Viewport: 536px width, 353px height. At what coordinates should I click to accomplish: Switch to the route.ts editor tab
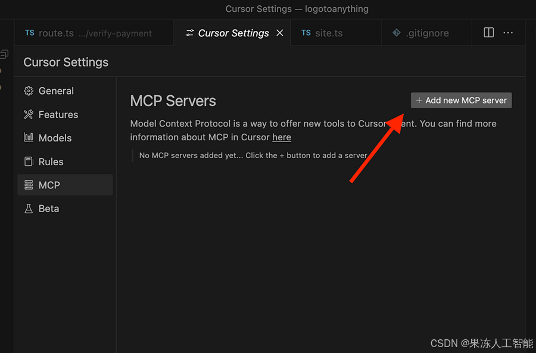click(94, 33)
